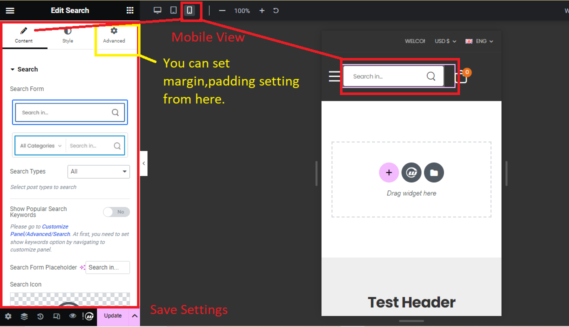Click the Search Icon preview box
This screenshot has width=569, height=327.
(70, 299)
